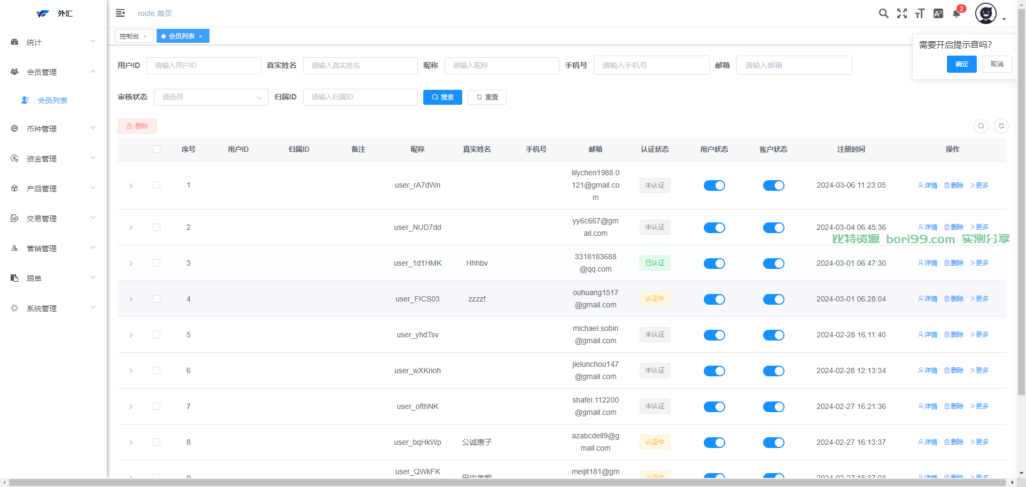Refresh the table with round refresh icon
Viewport: 1026px width, 487px height.
pyautogui.click(x=1001, y=126)
